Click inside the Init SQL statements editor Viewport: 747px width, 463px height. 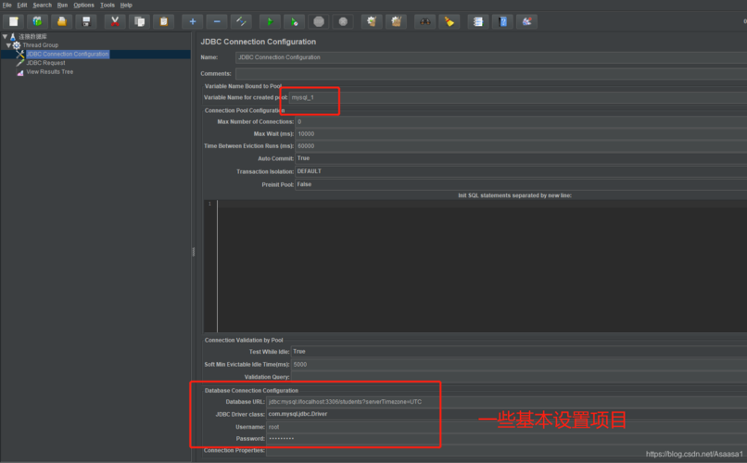481,267
